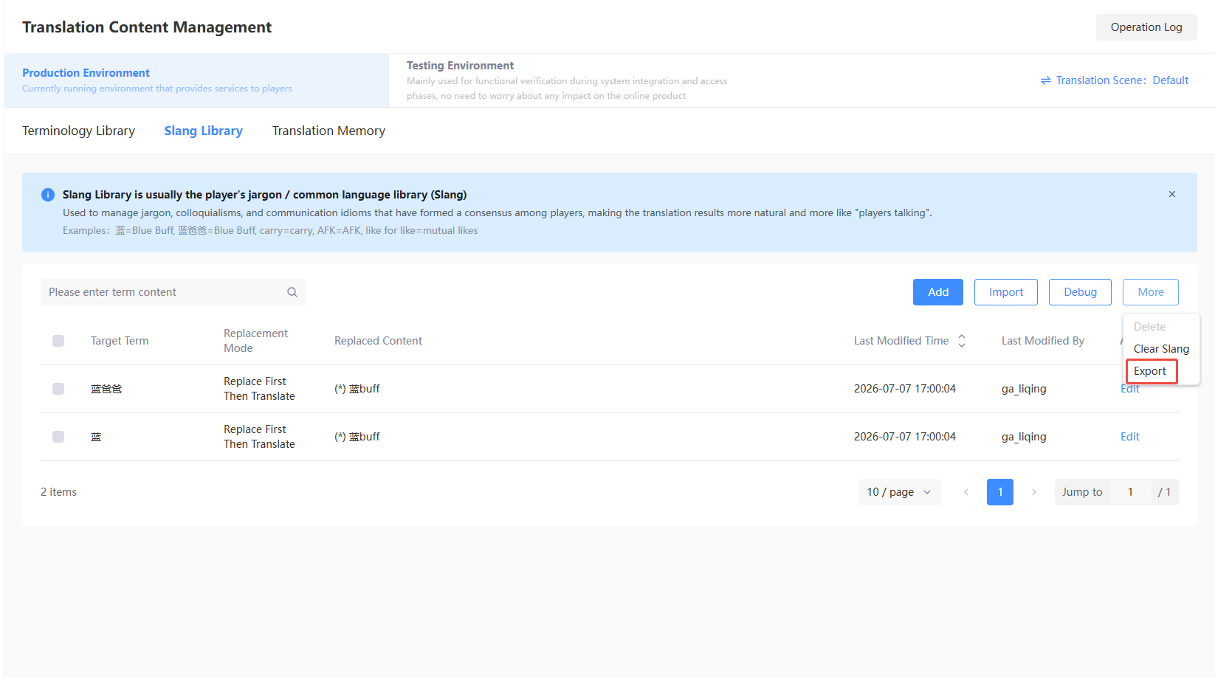Close the Slang Library info banner

click(x=1172, y=194)
